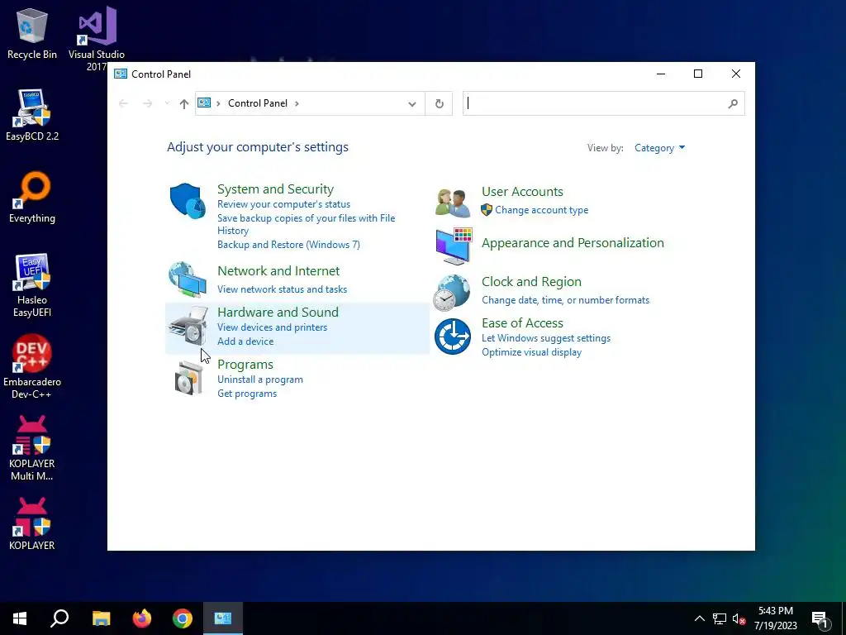Click the Ease of Access icon
Viewport: 846px width, 635px height.
(x=453, y=337)
